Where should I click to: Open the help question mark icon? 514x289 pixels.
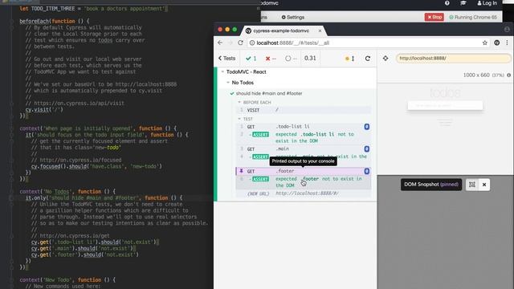click(x=447, y=3)
